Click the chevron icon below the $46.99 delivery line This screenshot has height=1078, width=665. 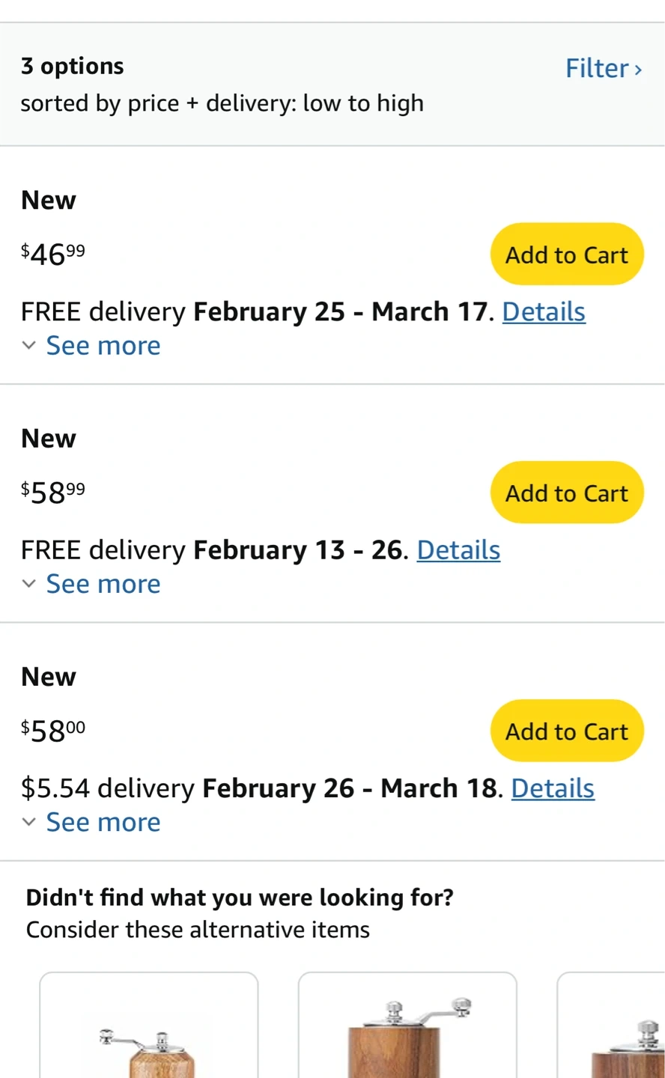(28, 346)
